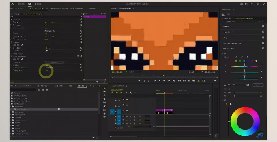Open Program monitor zoom level dropdown
Image resolution: width=277 pixels, height=142 pixels.
tap(135, 72)
